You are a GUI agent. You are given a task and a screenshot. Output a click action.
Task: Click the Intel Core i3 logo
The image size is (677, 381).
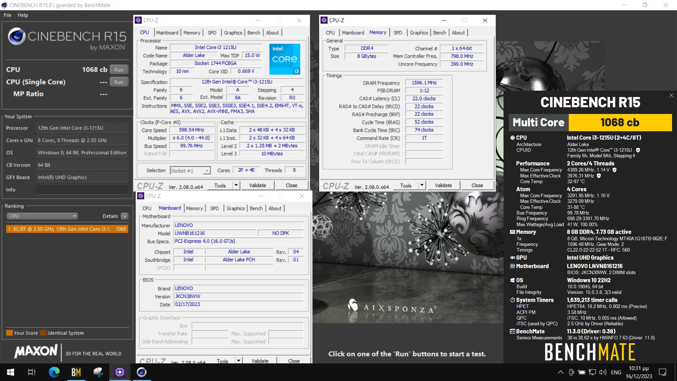pos(285,59)
